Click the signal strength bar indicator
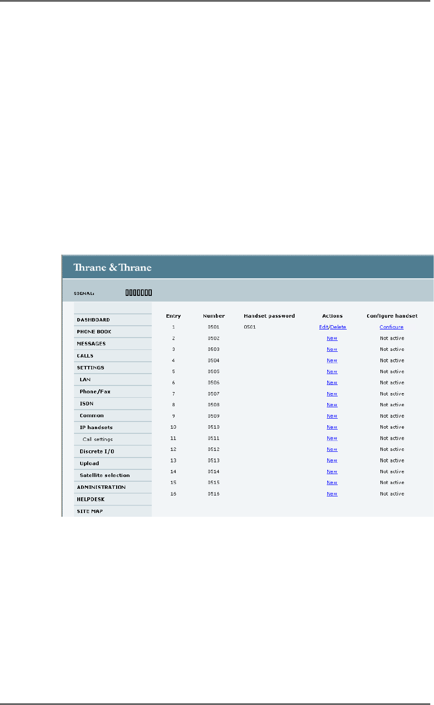Screen dimensions: 434x705 pos(139,293)
